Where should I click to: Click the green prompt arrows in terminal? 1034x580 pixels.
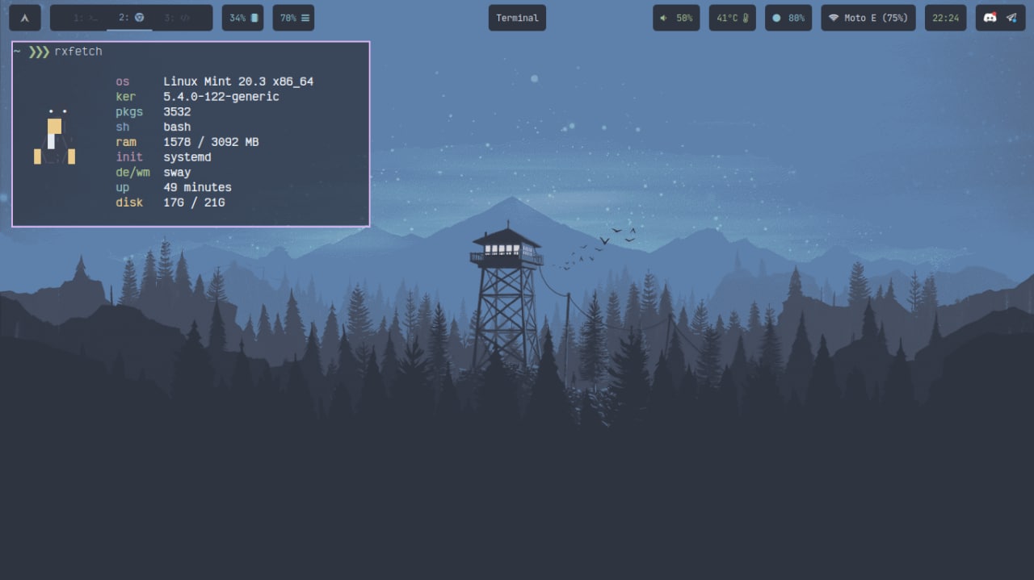pos(39,52)
